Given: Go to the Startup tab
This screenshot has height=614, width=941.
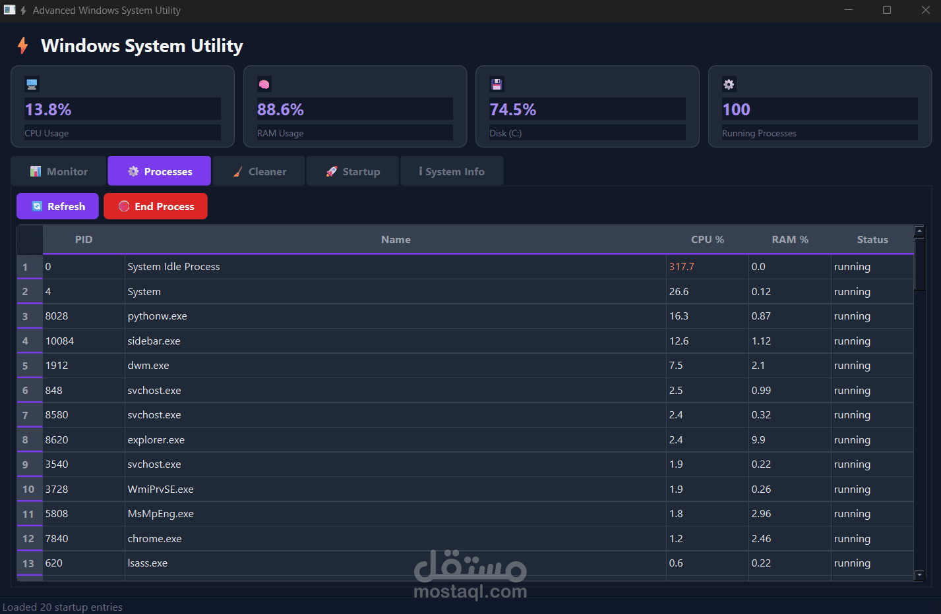Looking at the screenshot, I should tap(353, 171).
